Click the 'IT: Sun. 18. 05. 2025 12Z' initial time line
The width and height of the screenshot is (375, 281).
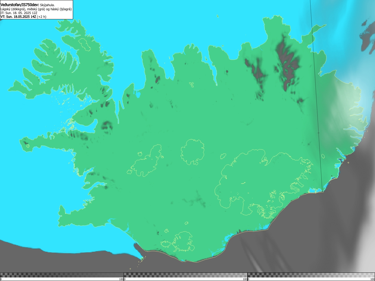pyautogui.click(x=19, y=13)
